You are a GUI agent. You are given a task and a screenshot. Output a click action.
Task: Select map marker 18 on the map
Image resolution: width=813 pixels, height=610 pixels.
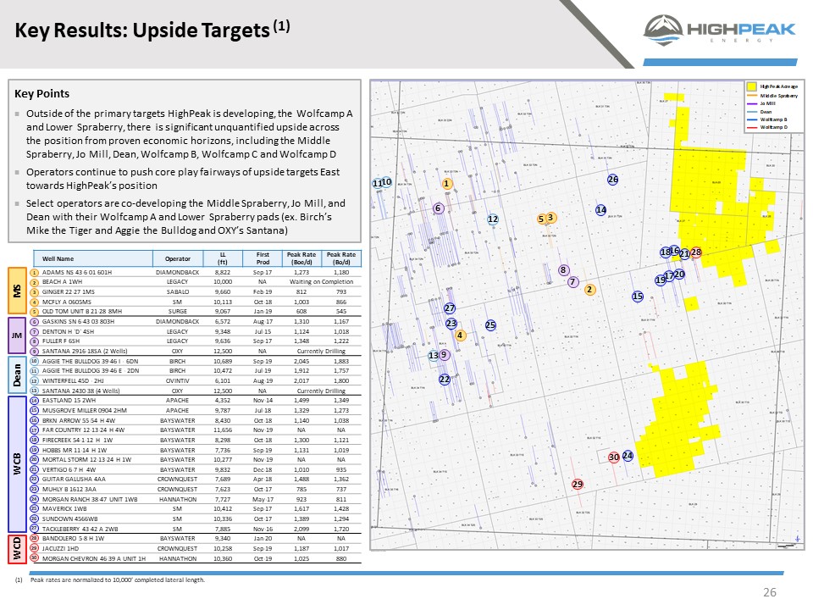tap(666, 252)
